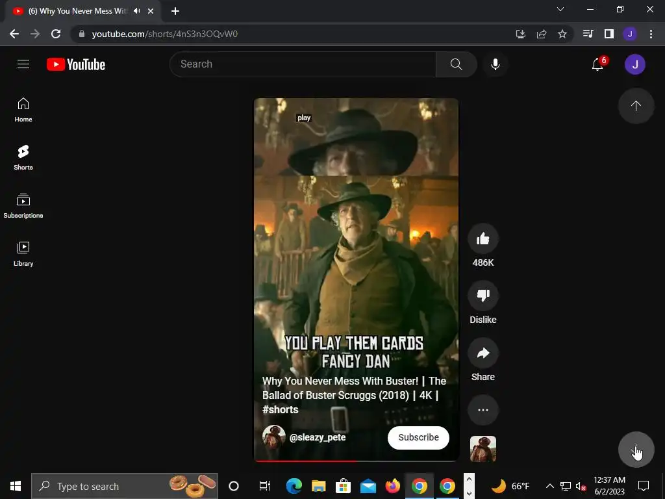The height and width of the screenshot is (499, 665).
Task: Open Chrome profile J button
Action: pyautogui.click(x=630, y=34)
